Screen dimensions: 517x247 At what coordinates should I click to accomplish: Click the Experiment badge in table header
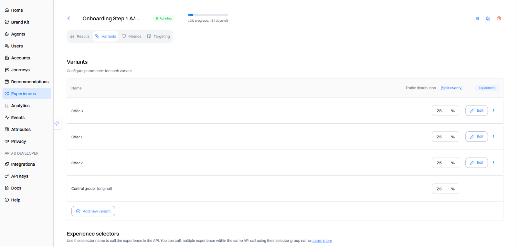(x=487, y=88)
